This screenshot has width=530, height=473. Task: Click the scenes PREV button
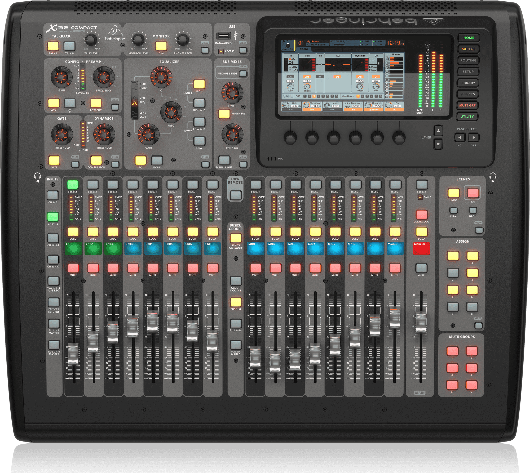[453, 211]
